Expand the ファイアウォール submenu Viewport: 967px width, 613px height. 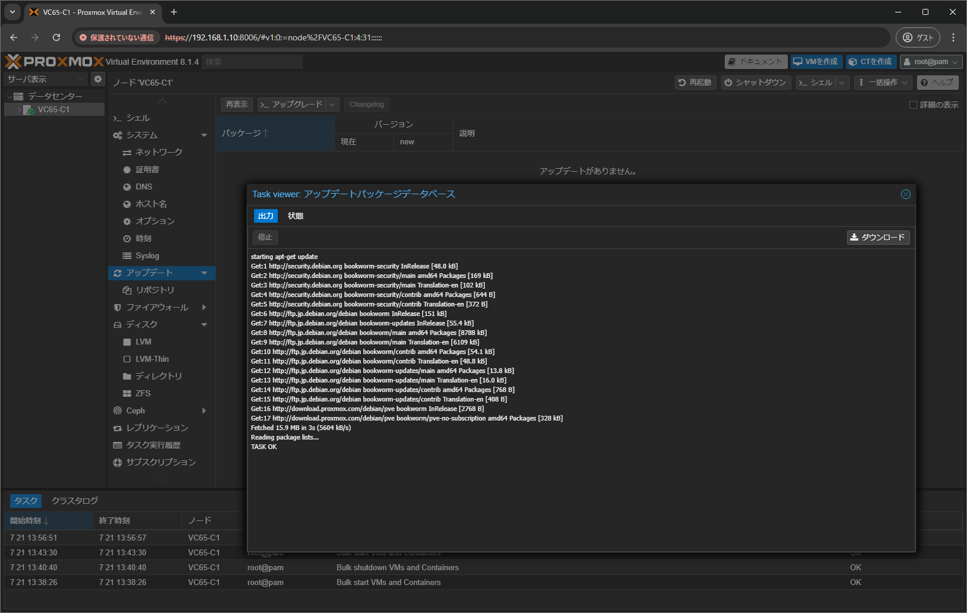tap(204, 308)
